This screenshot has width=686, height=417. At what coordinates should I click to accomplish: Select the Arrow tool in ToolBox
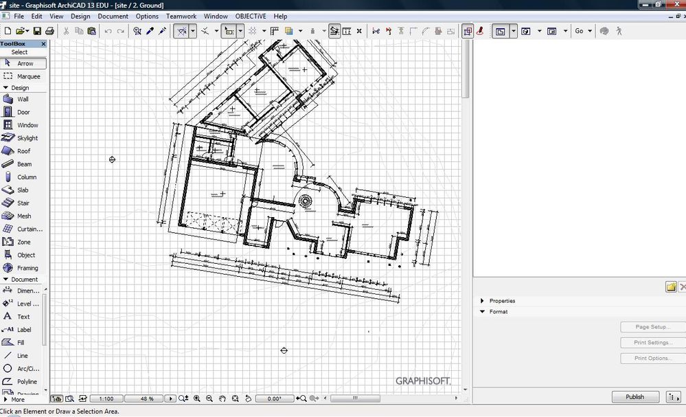coord(23,63)
